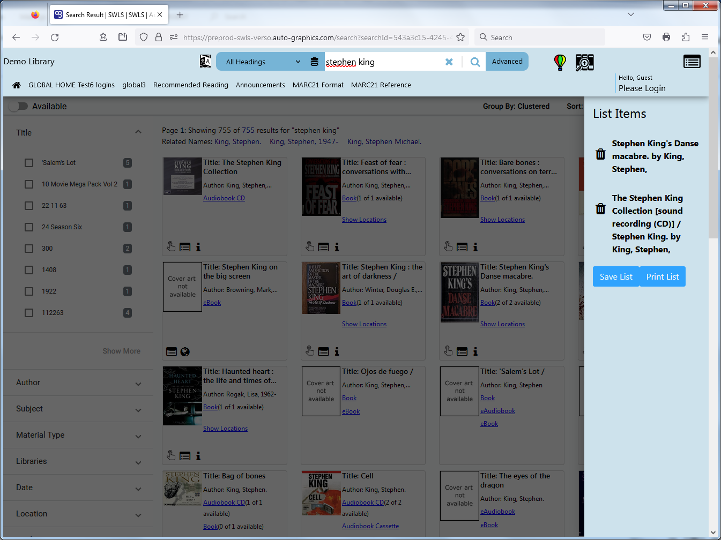Image resolution: width=721 pixels, height=540 pixels.
Task: Click the Firefox Search box
Action: click(539, 37)
